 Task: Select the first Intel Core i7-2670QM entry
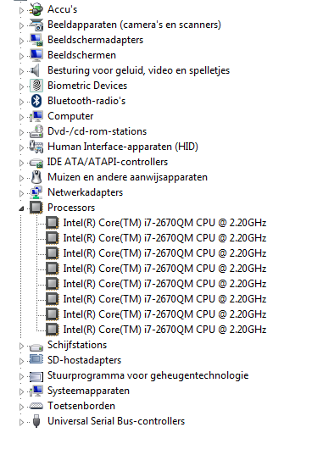point(164,223)
